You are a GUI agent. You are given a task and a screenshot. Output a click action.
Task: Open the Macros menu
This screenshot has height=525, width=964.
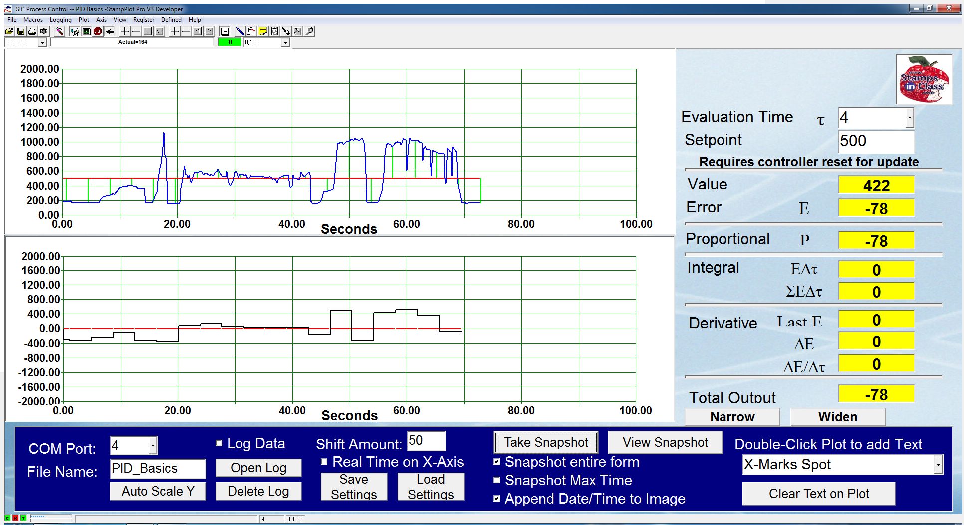pyautogui.click(x=33, y=20)
